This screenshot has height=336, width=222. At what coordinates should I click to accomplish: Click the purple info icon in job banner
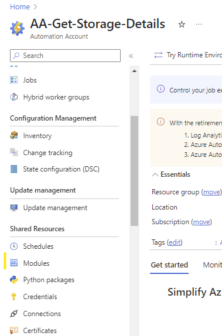click(160, 89)
